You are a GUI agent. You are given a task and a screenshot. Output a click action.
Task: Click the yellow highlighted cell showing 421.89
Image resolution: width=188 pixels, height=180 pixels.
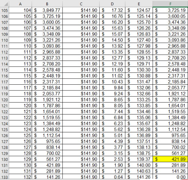(x=170, y=159)
